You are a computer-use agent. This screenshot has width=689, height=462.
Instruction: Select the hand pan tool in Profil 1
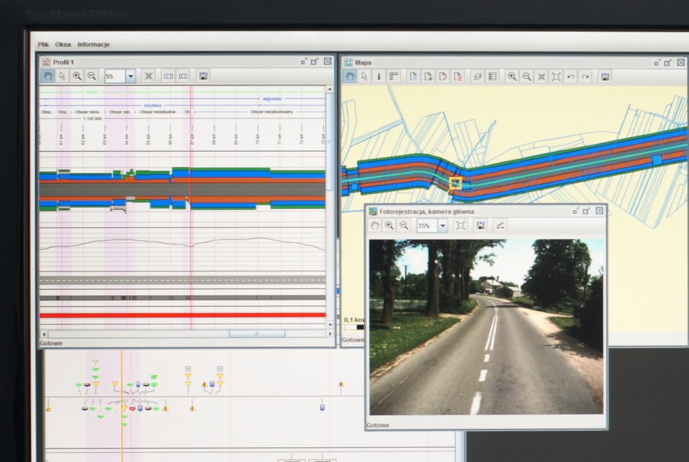coord(48,76)
